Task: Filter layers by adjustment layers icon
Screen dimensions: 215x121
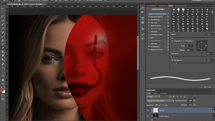Action: point(174,96)
